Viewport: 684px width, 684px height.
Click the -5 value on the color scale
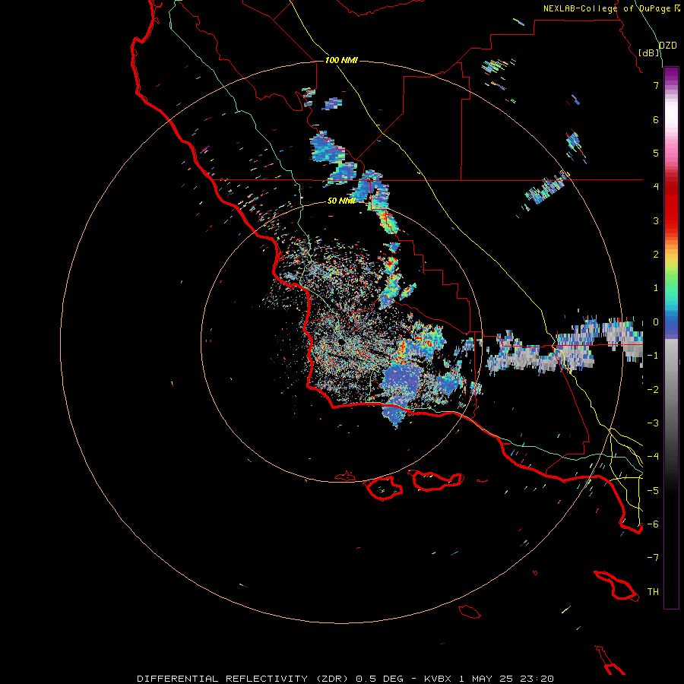point(653,491)
